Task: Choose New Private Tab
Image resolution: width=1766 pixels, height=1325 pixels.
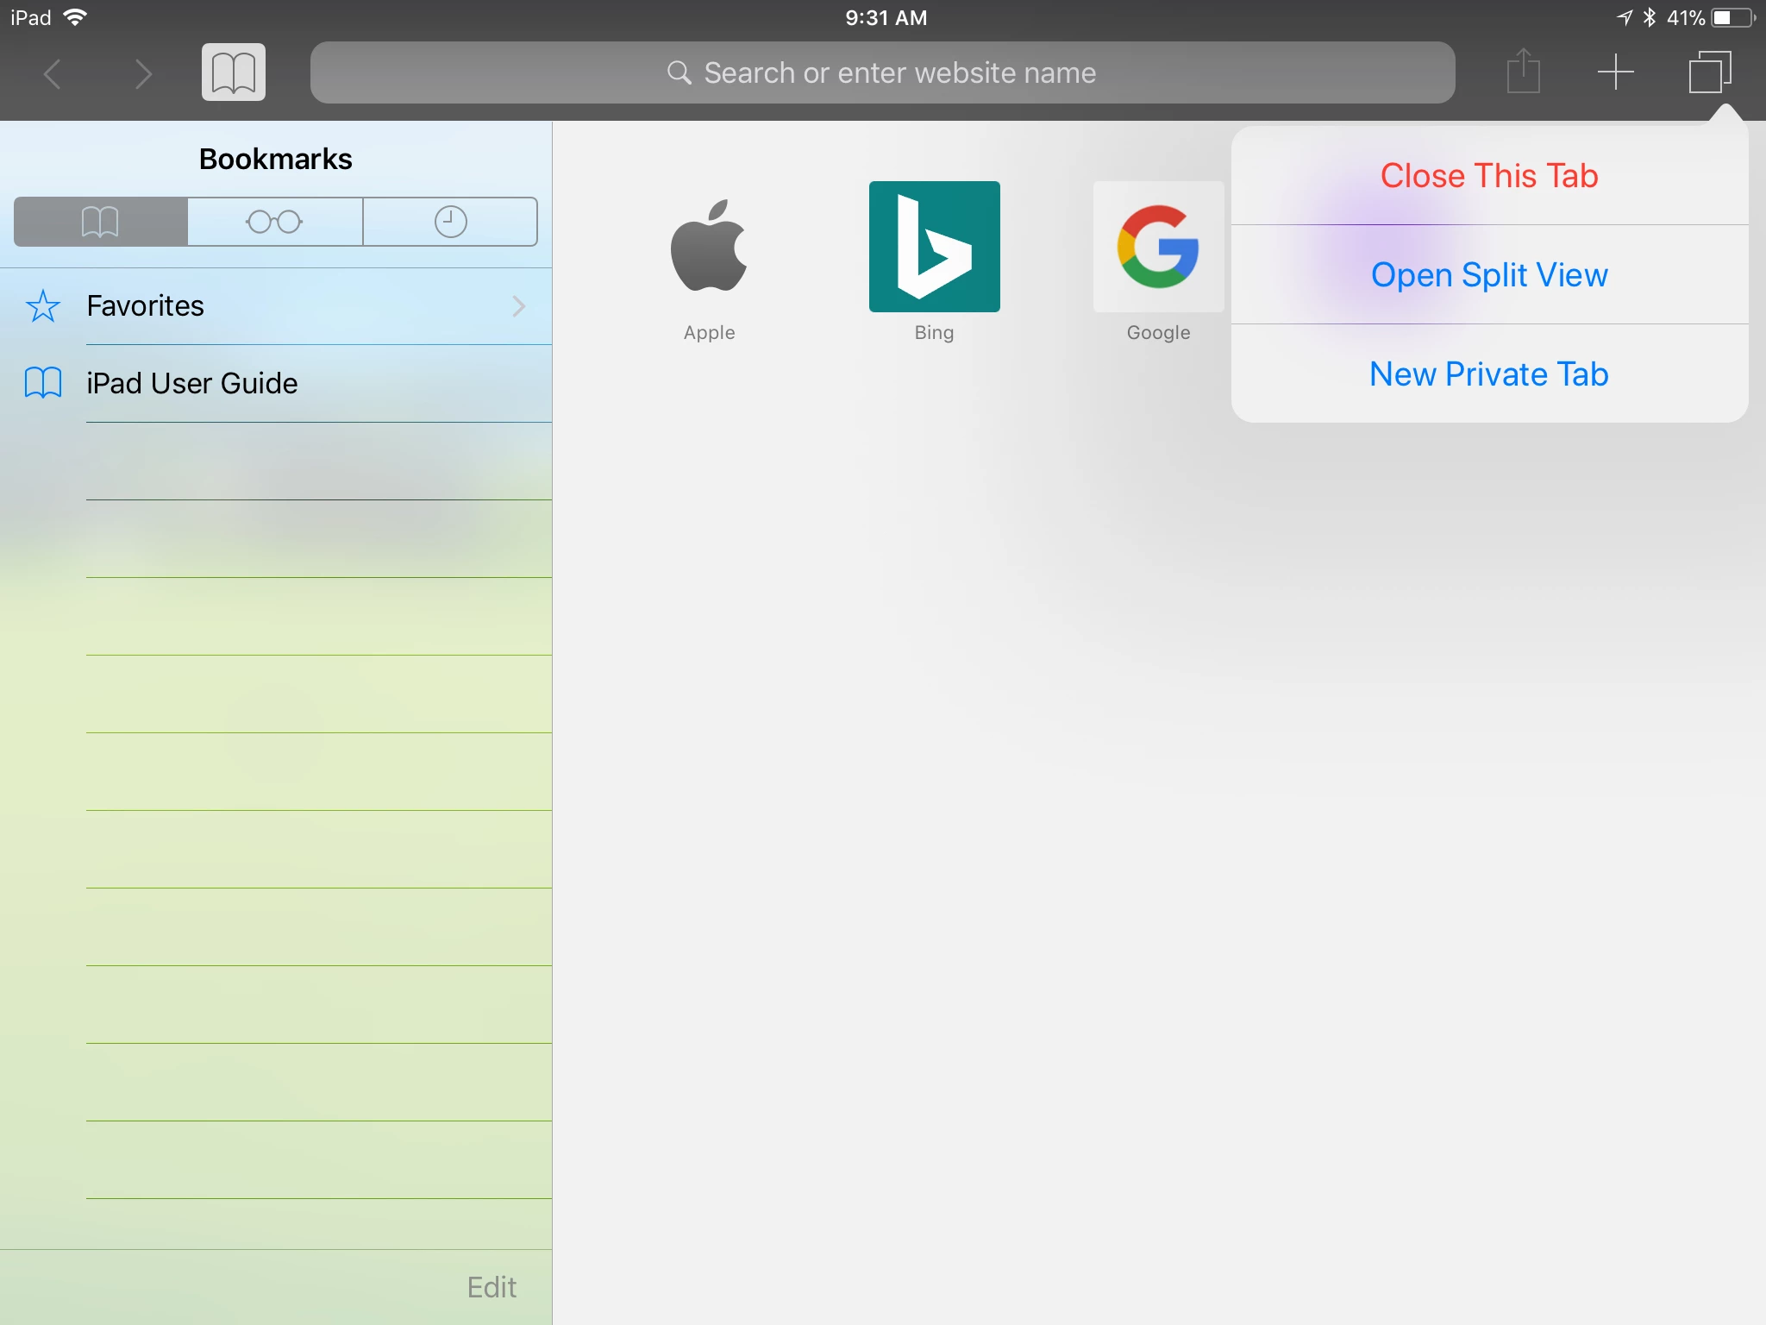Action: 1489,374
